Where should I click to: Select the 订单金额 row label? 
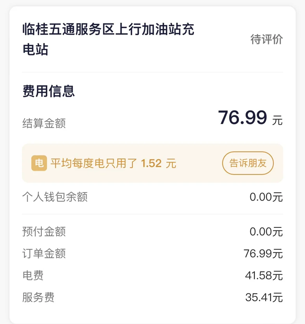click(x=44, y=253)
